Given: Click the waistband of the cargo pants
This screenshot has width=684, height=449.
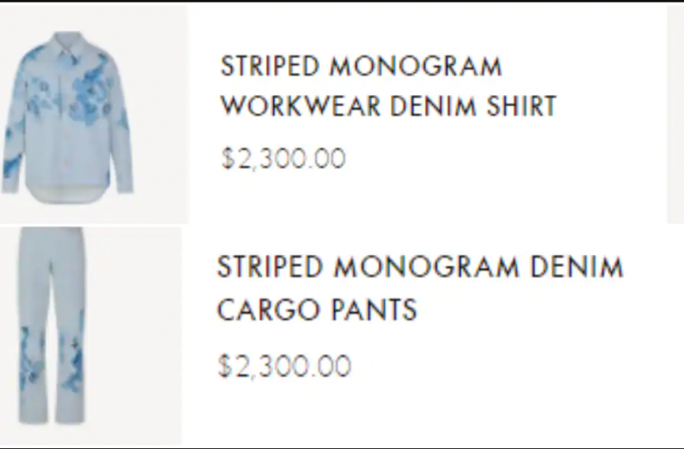Looking at the screenshot, I should [52, 234].
